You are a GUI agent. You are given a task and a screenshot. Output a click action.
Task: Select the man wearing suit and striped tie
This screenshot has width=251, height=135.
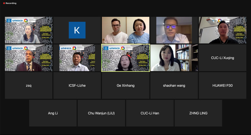click(29, 58)
